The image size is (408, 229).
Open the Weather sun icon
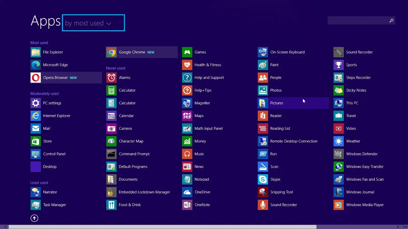(339, 141)
